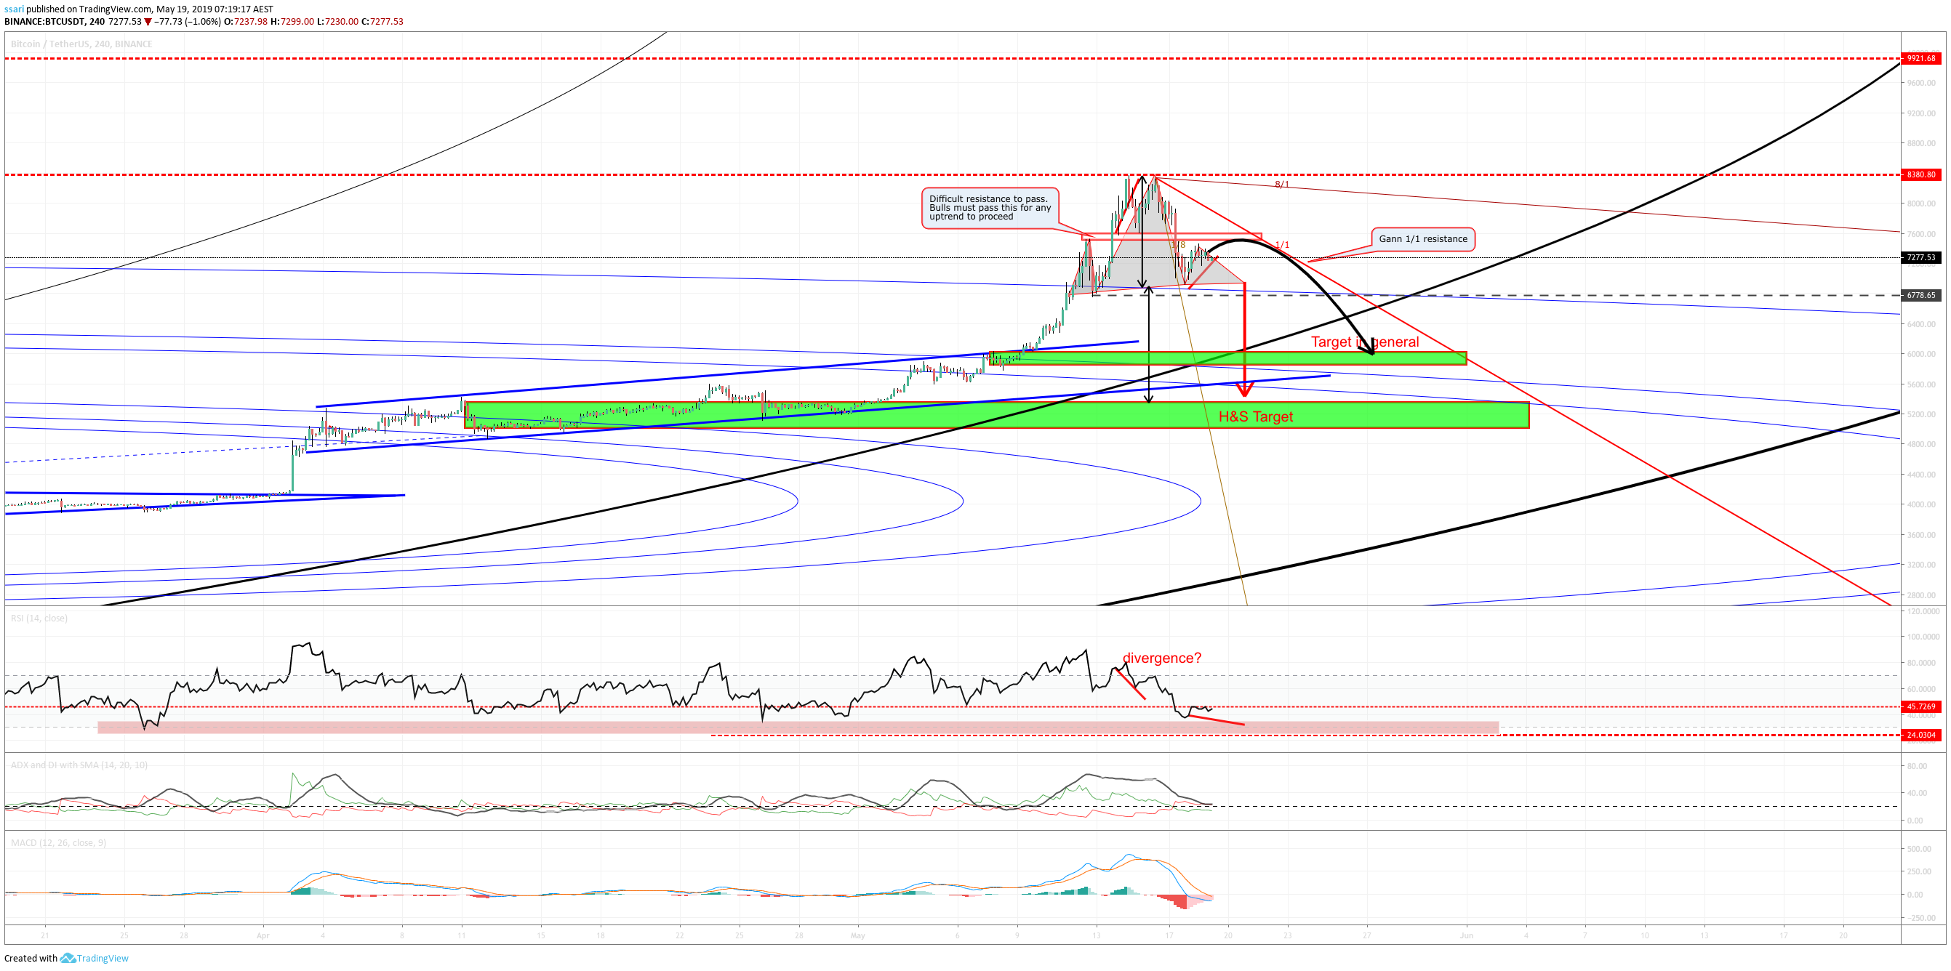Image resolution: width=1951 pixels, height=971 pixels.
Task: Click the May label on time axis
Action: pyautogui.click(x=857, y=936)
